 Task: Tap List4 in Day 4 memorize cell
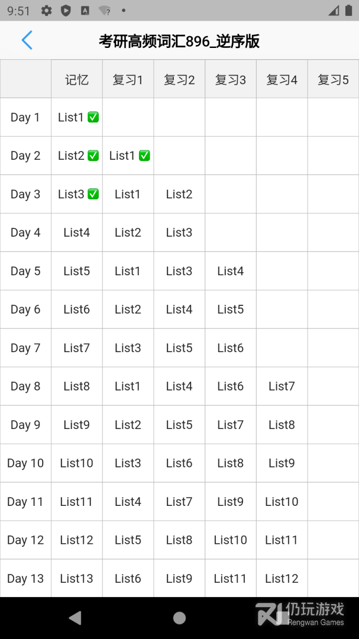click(x=77, y=233)
